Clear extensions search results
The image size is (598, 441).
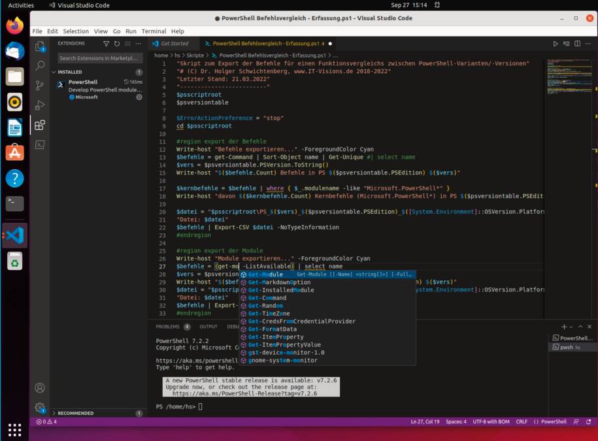click(x=127, y=44)
